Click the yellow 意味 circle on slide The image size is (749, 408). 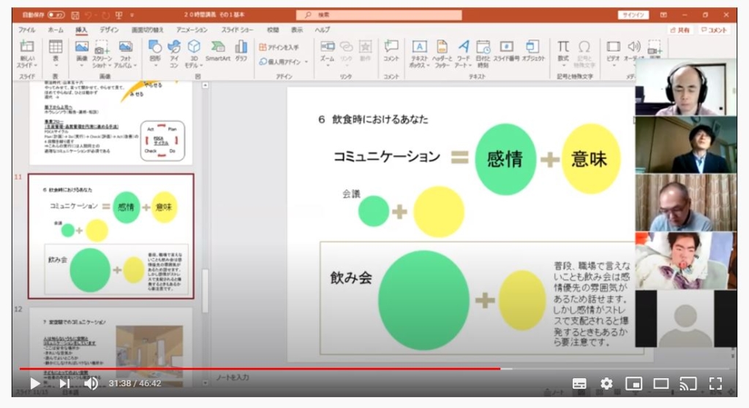590,158
